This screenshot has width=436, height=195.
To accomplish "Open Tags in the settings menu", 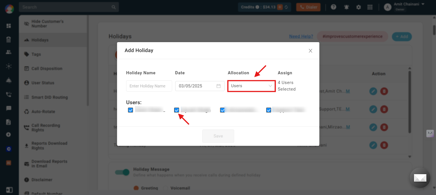I will [53, 54].
